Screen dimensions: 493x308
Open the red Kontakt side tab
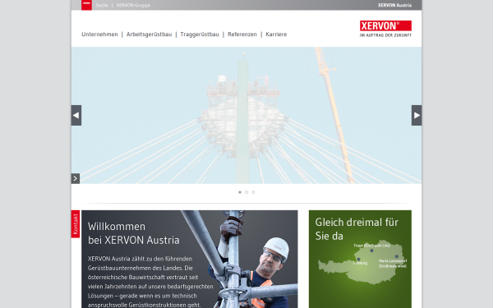(x=76, y=224)
